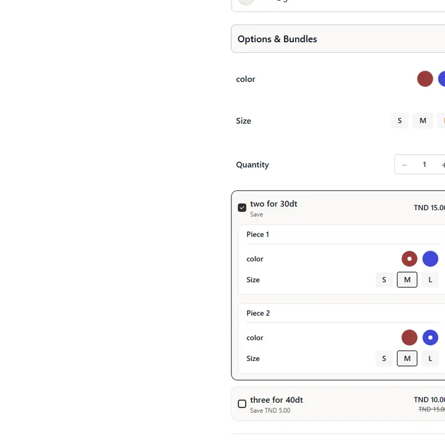Image resolution: width=445 pixels, height=445 pixels.
Task: Select red color for Piece 1
Action: coord(409,259)
